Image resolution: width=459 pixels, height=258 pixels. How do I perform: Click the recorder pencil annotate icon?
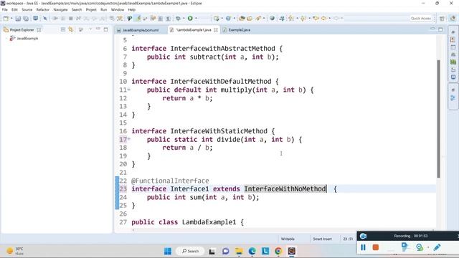[x=437, y=247]
